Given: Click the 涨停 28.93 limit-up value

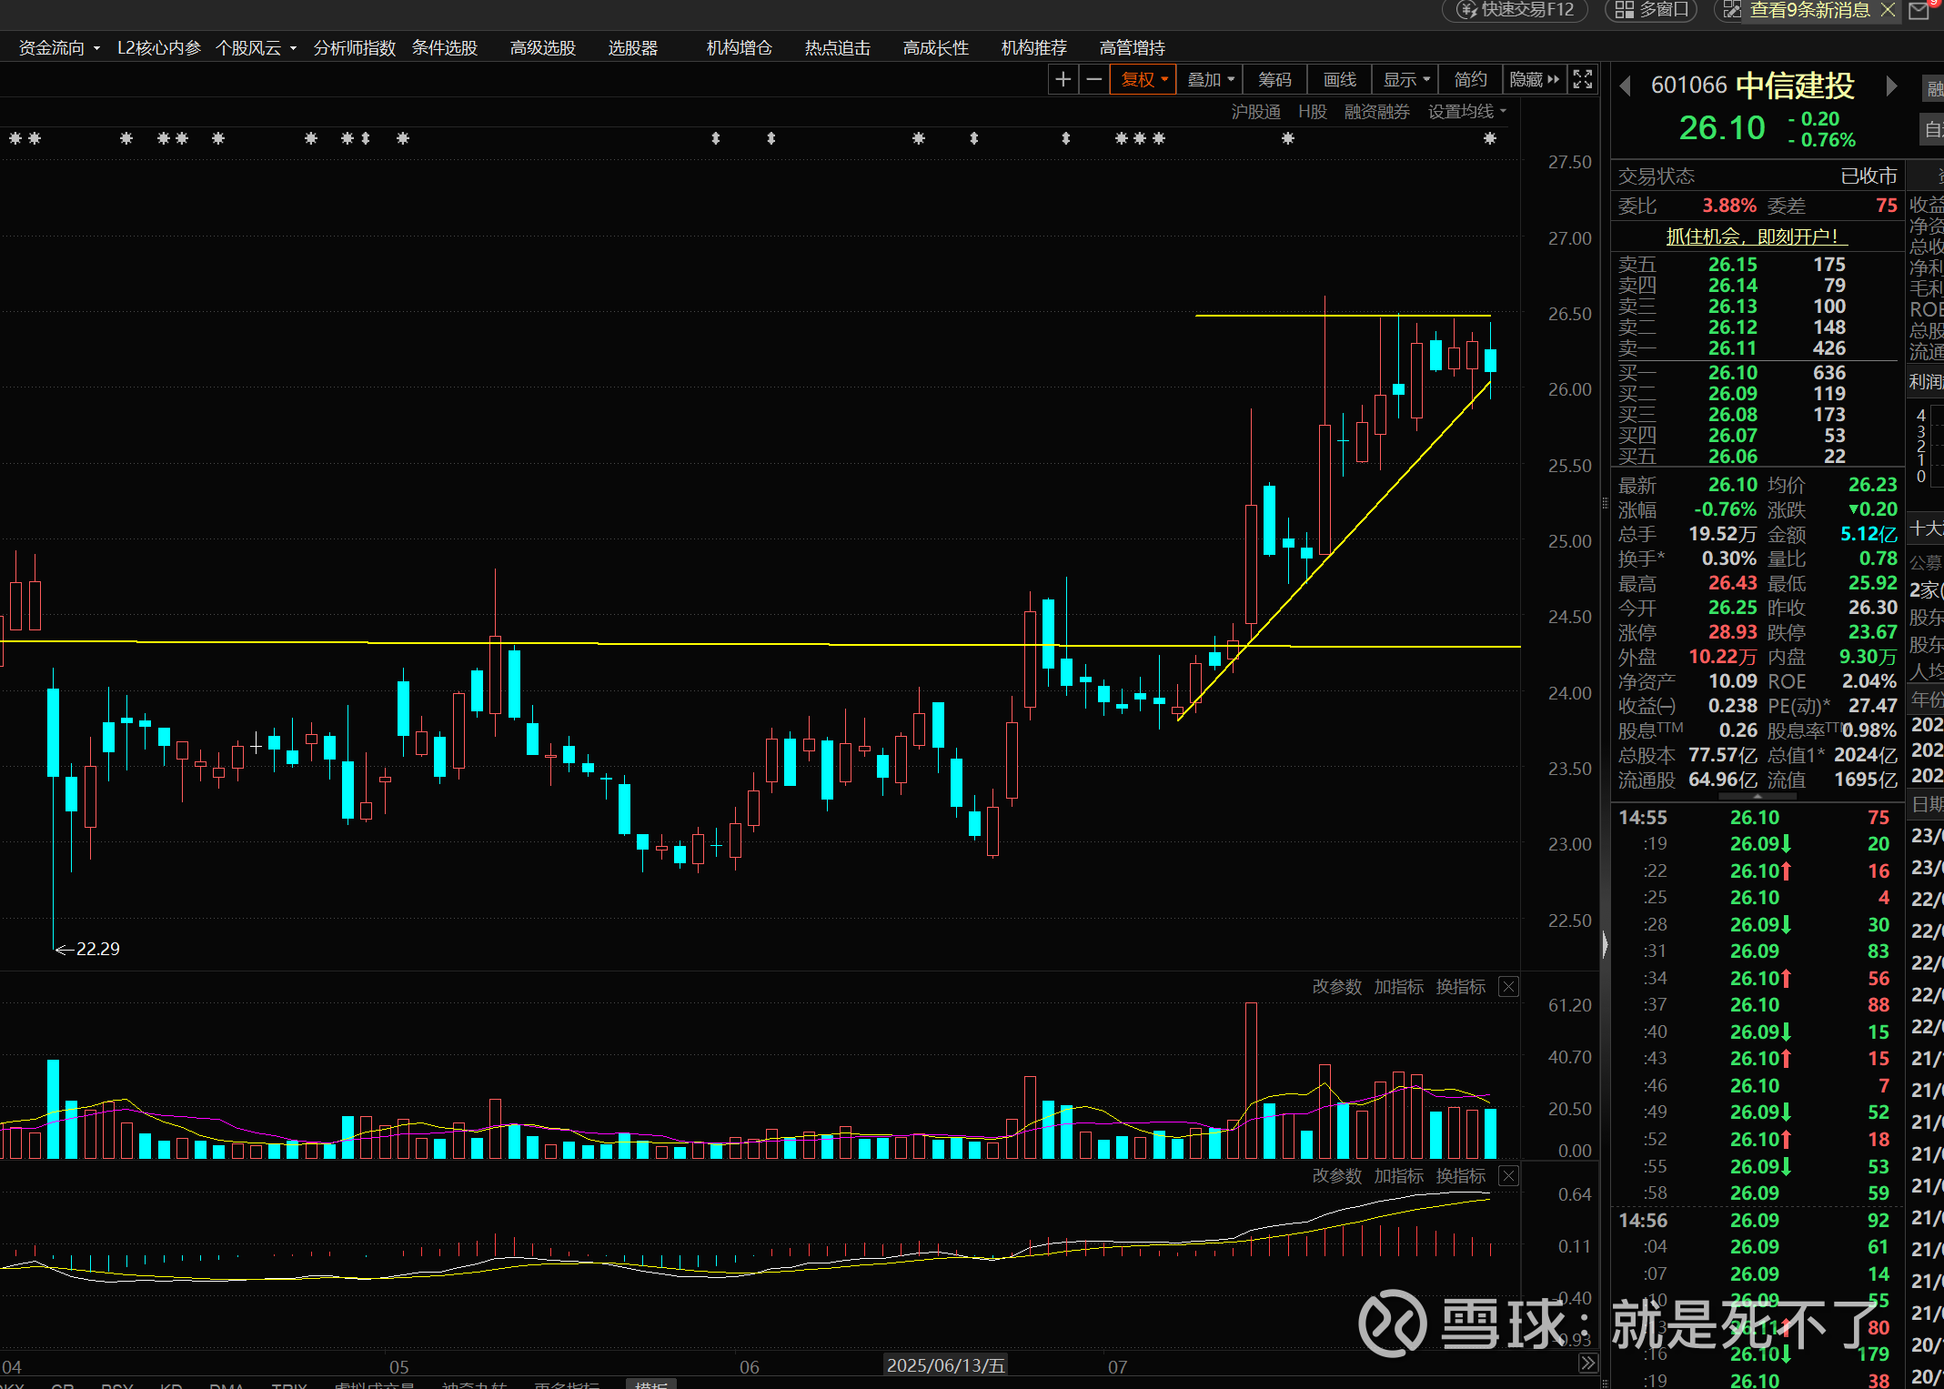Looking at the screenshot, I should (x=1733, y=632).
